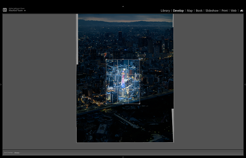The height and width of the screenshot is (158, 246).
Task: Click the top-left crop corner handle
Action: (x=106, y=60)
